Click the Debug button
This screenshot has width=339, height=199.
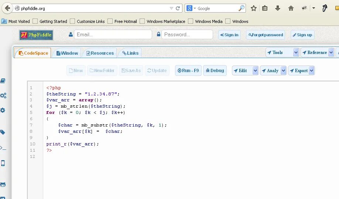pyautogui.click(x=215, y=71)
